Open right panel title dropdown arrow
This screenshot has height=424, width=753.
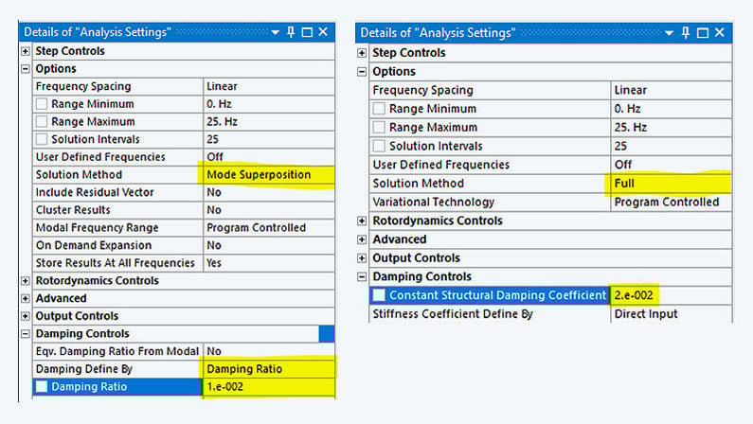tap(671, 33)
